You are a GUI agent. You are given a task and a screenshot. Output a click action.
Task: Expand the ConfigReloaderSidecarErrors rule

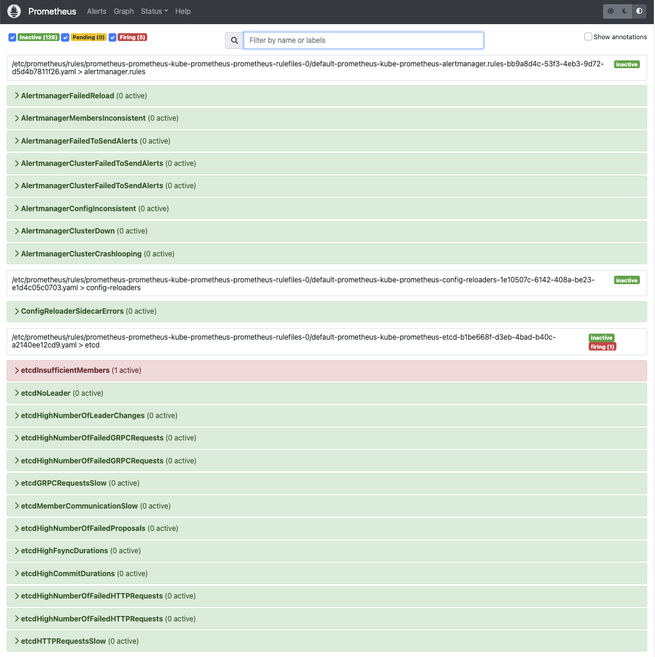(327, 311)
